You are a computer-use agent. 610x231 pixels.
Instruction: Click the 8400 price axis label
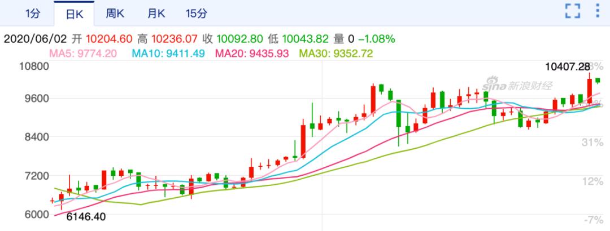pos(37,137)
